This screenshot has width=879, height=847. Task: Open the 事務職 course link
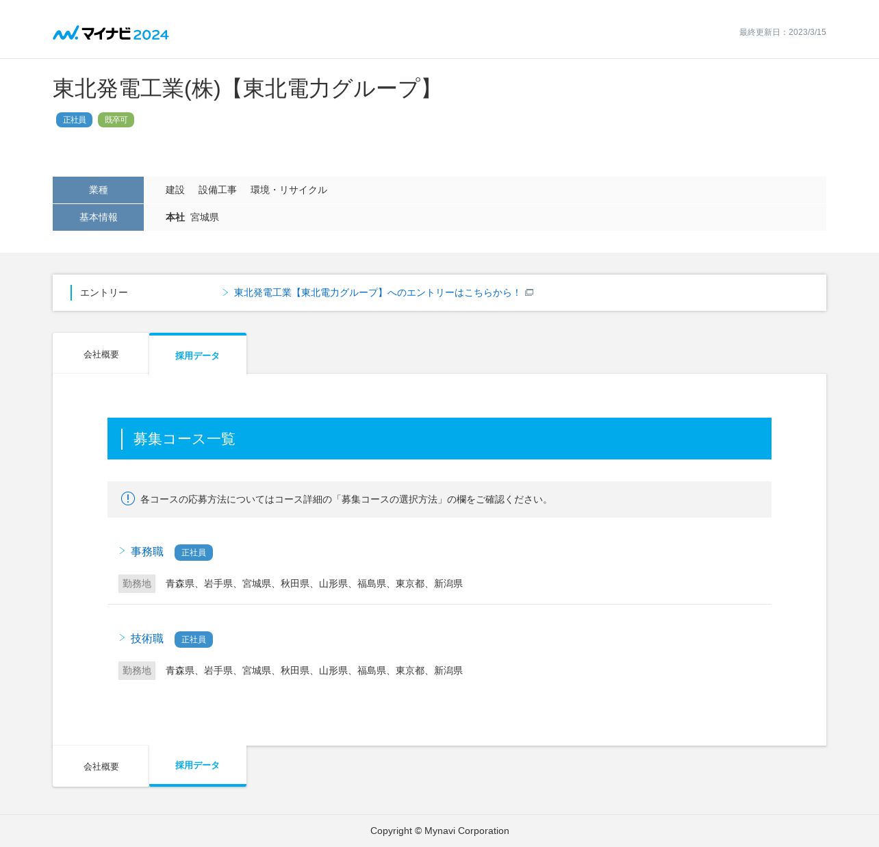tap(147, 551)
